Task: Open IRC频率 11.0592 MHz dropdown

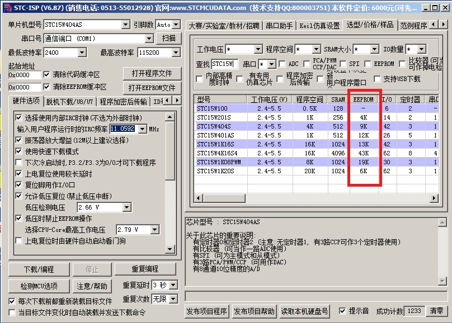Action: point(143,129)
